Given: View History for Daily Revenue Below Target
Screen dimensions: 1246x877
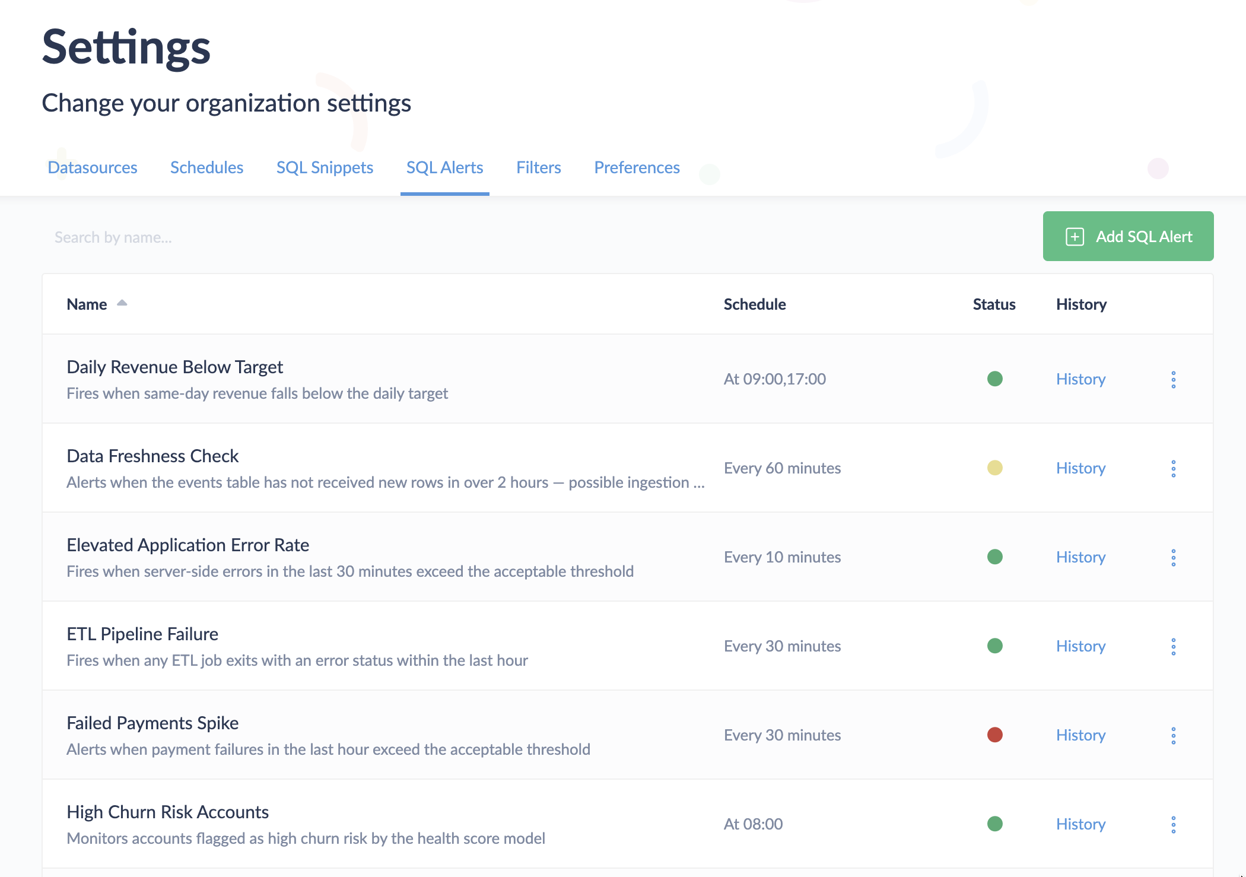Looking at the screenshot, I should [1080, 379].
